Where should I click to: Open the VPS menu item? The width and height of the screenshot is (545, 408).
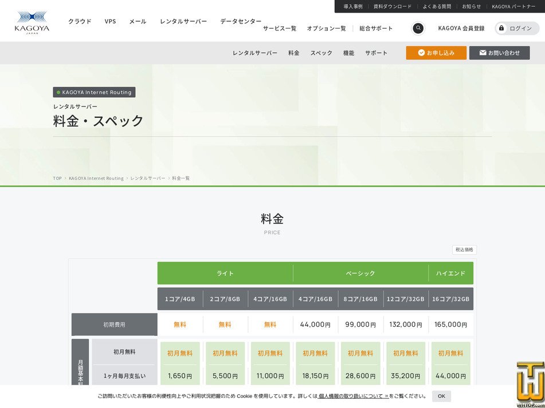tap(110, 21)
